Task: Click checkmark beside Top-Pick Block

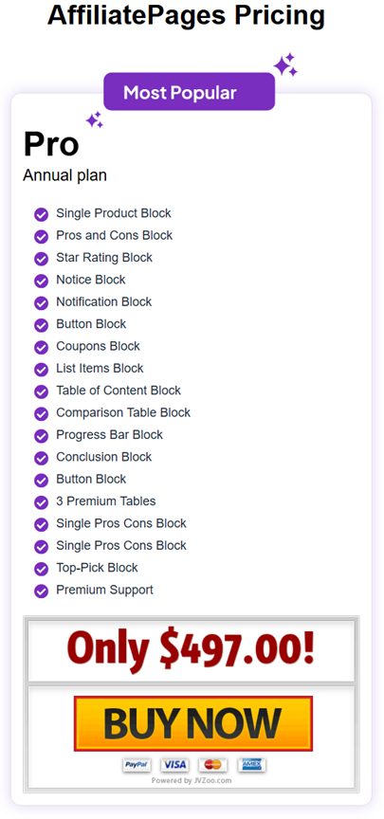Action: [42, 569]
